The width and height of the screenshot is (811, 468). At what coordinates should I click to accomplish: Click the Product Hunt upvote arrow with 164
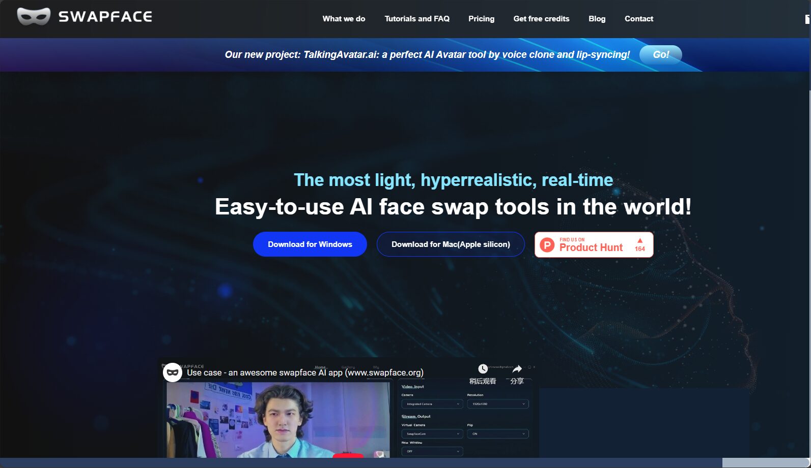pyautogui.click(x=640, y=244)
